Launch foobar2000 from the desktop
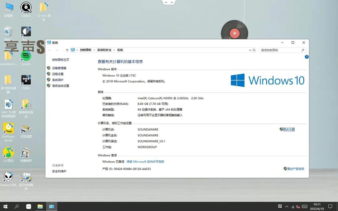Viewport: 338px width, 211px height. click(x=8, y=177)
